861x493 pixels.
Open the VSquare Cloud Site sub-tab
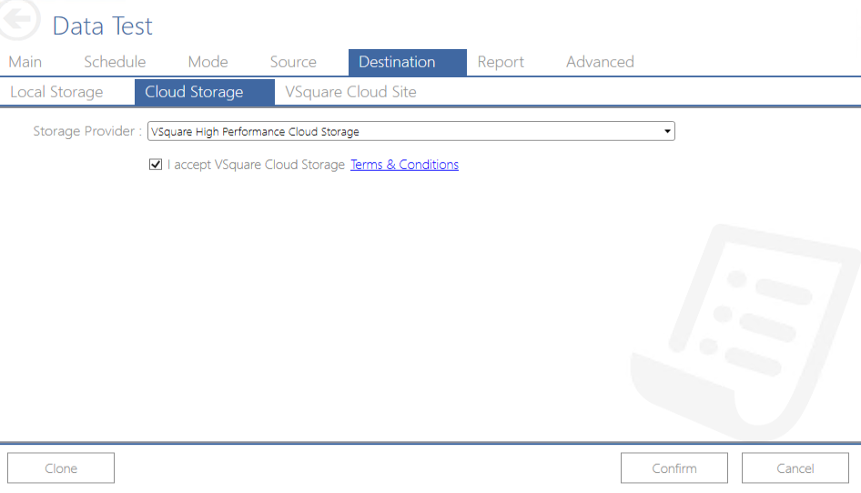point(351,92)
